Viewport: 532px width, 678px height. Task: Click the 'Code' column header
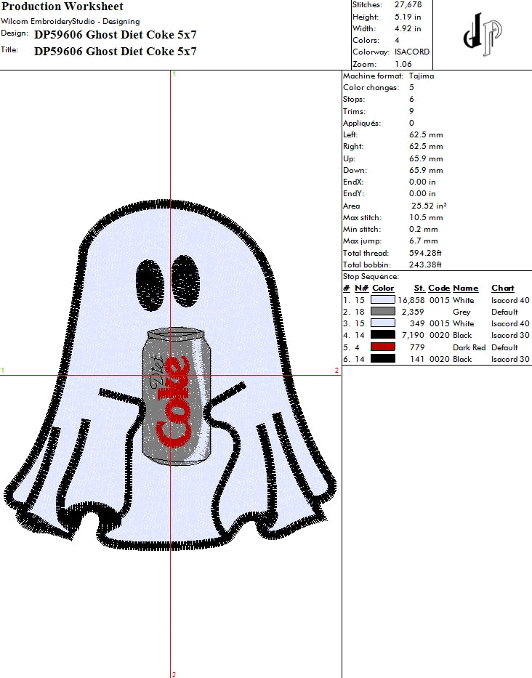[x=439, y=288]
